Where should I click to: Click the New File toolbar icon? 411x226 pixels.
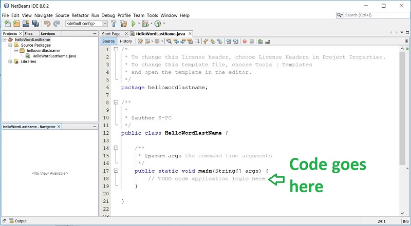[8, 24]
